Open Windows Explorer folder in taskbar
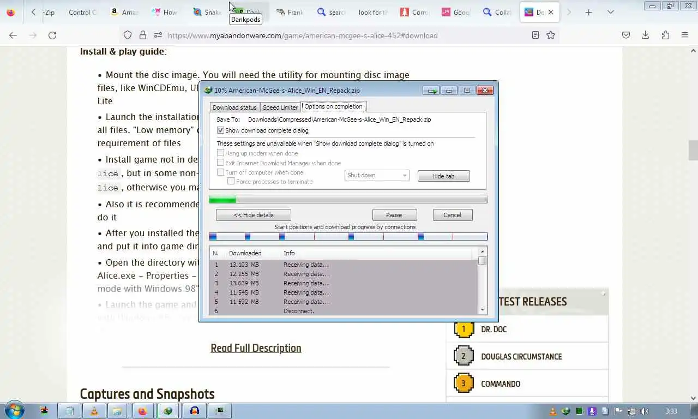 pos(117,411)
